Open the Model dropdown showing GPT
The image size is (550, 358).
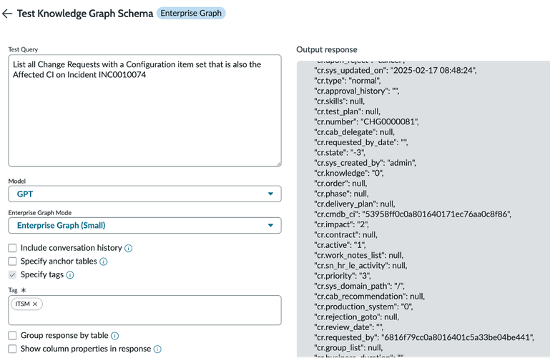click(x=144, y=194)
